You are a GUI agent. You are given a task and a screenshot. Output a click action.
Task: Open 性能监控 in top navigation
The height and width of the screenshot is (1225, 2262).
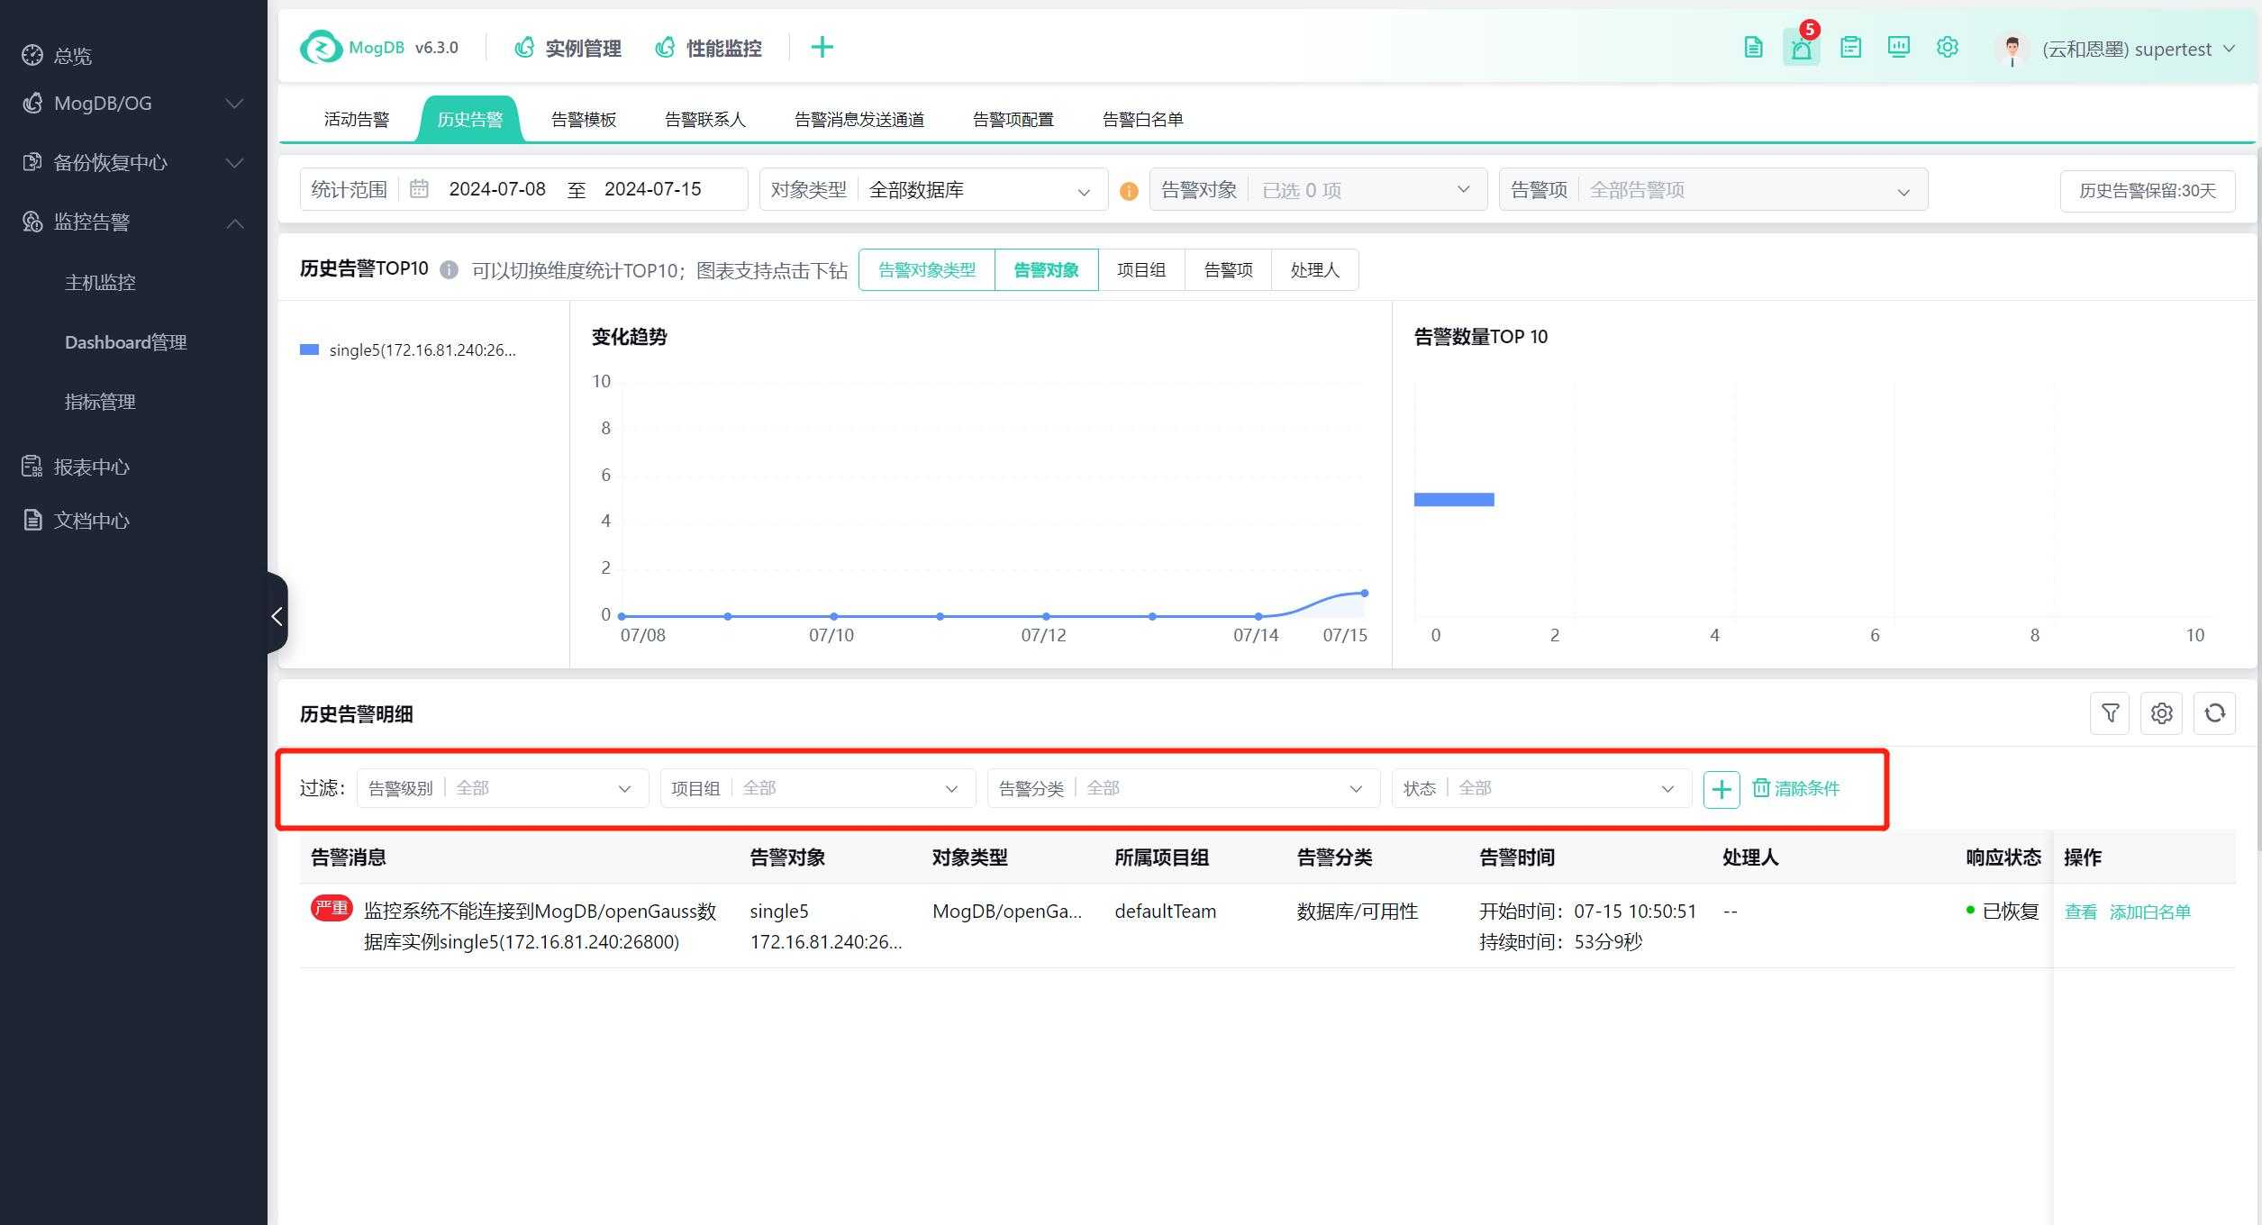point(709,49)
